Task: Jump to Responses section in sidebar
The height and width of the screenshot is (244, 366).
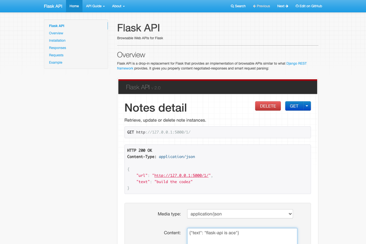Action: [58, 48]
